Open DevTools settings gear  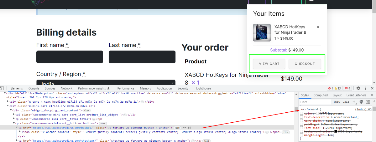pyautogui.click(x=358, y=89)
